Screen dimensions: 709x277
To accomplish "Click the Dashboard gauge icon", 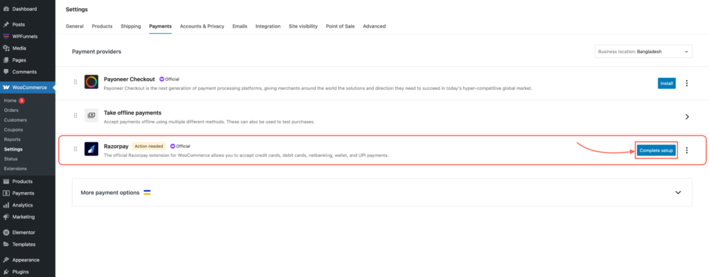I will tap(6, 9).
